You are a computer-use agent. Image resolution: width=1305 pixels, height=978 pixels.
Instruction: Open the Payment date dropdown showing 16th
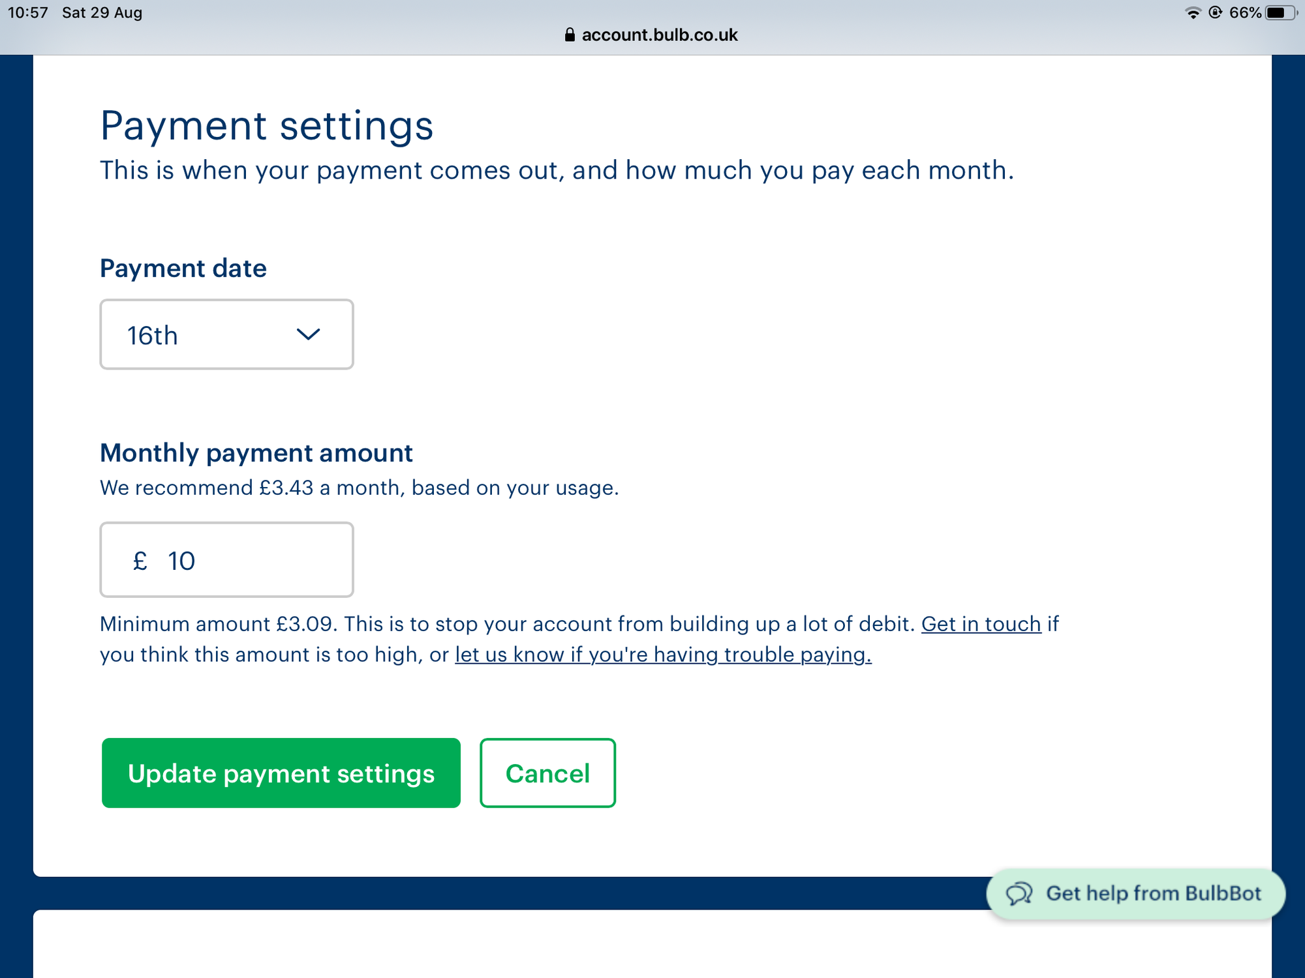click(x=226, y=334)
